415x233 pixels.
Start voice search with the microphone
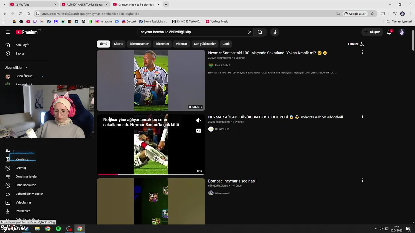(x=275, y=32)
